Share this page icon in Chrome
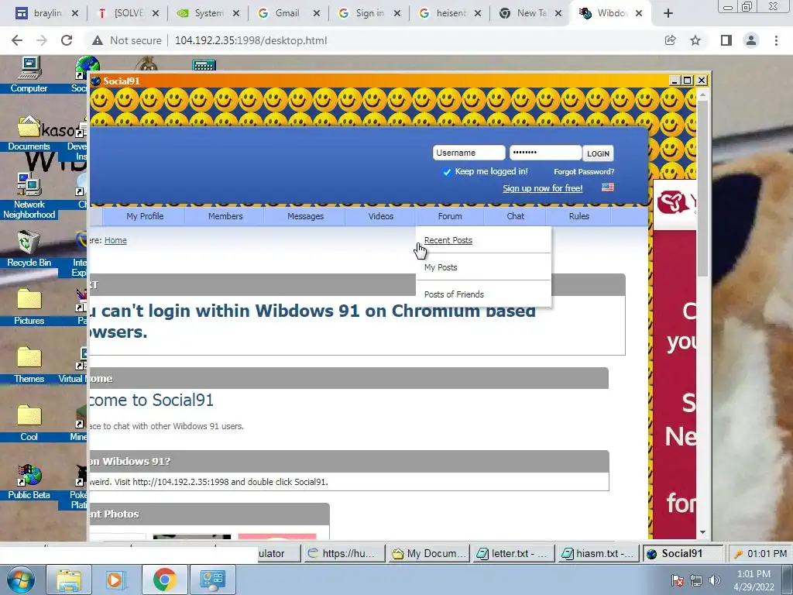The width and height of the screenshot is (793, 595). click(670, 40)
